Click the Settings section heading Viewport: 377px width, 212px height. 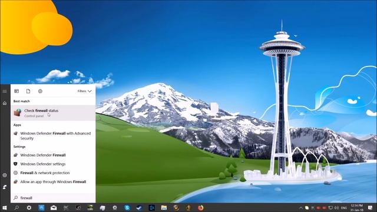click(19, 147)
